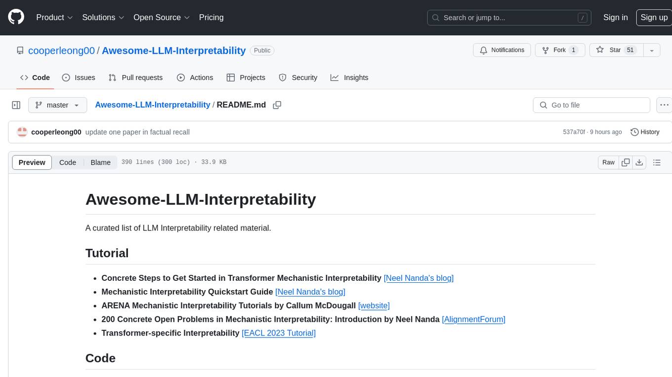Switch to the Actions tab

[x=195, y=77]
